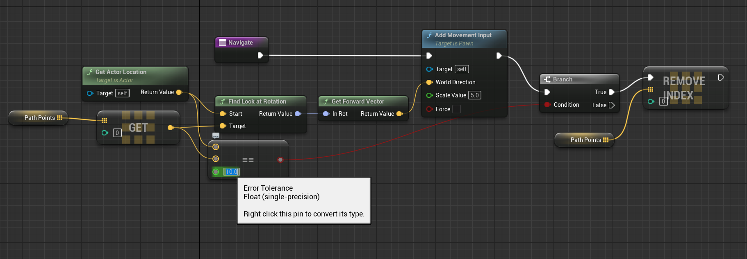The image size is (747, 259).
Task: Edit the REMOVE INDEX index value field
Action: (x=663, y=101)
